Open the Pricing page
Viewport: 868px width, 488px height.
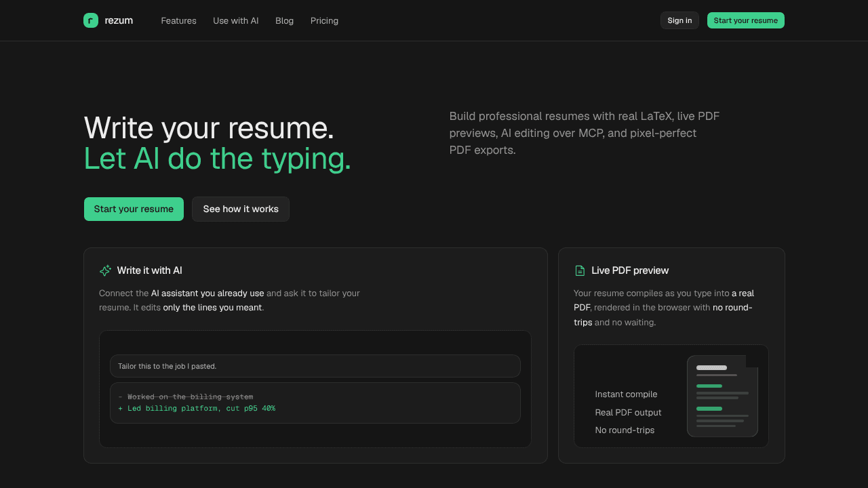(x=324, y=20)
